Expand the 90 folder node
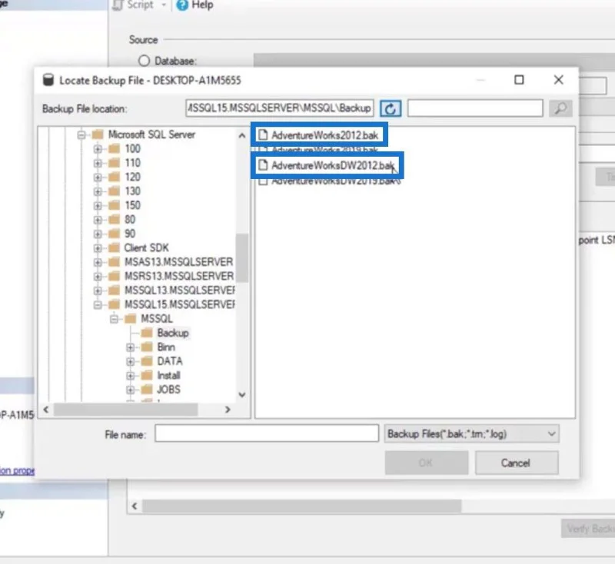 point(98,234)
